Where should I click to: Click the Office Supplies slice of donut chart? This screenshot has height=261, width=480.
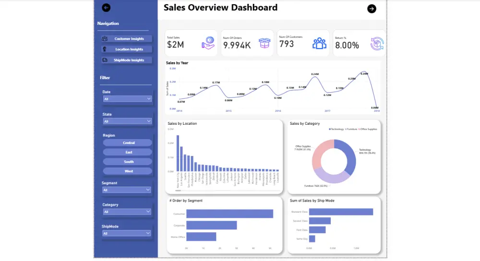[x=319, y=151]
